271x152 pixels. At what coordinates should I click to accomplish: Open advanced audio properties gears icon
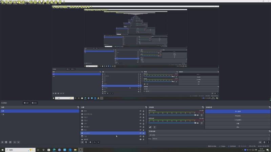(150, 127)
